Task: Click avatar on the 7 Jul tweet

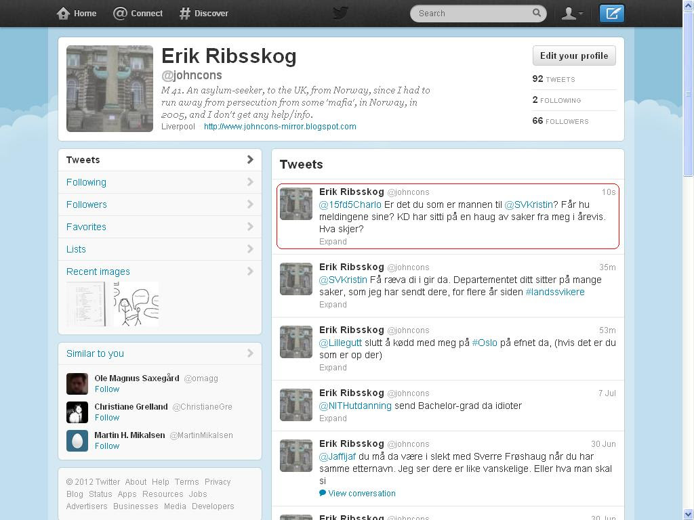Action: click(x=296, y=405)
